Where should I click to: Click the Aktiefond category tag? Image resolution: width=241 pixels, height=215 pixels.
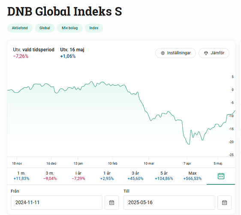coord(20,28)
